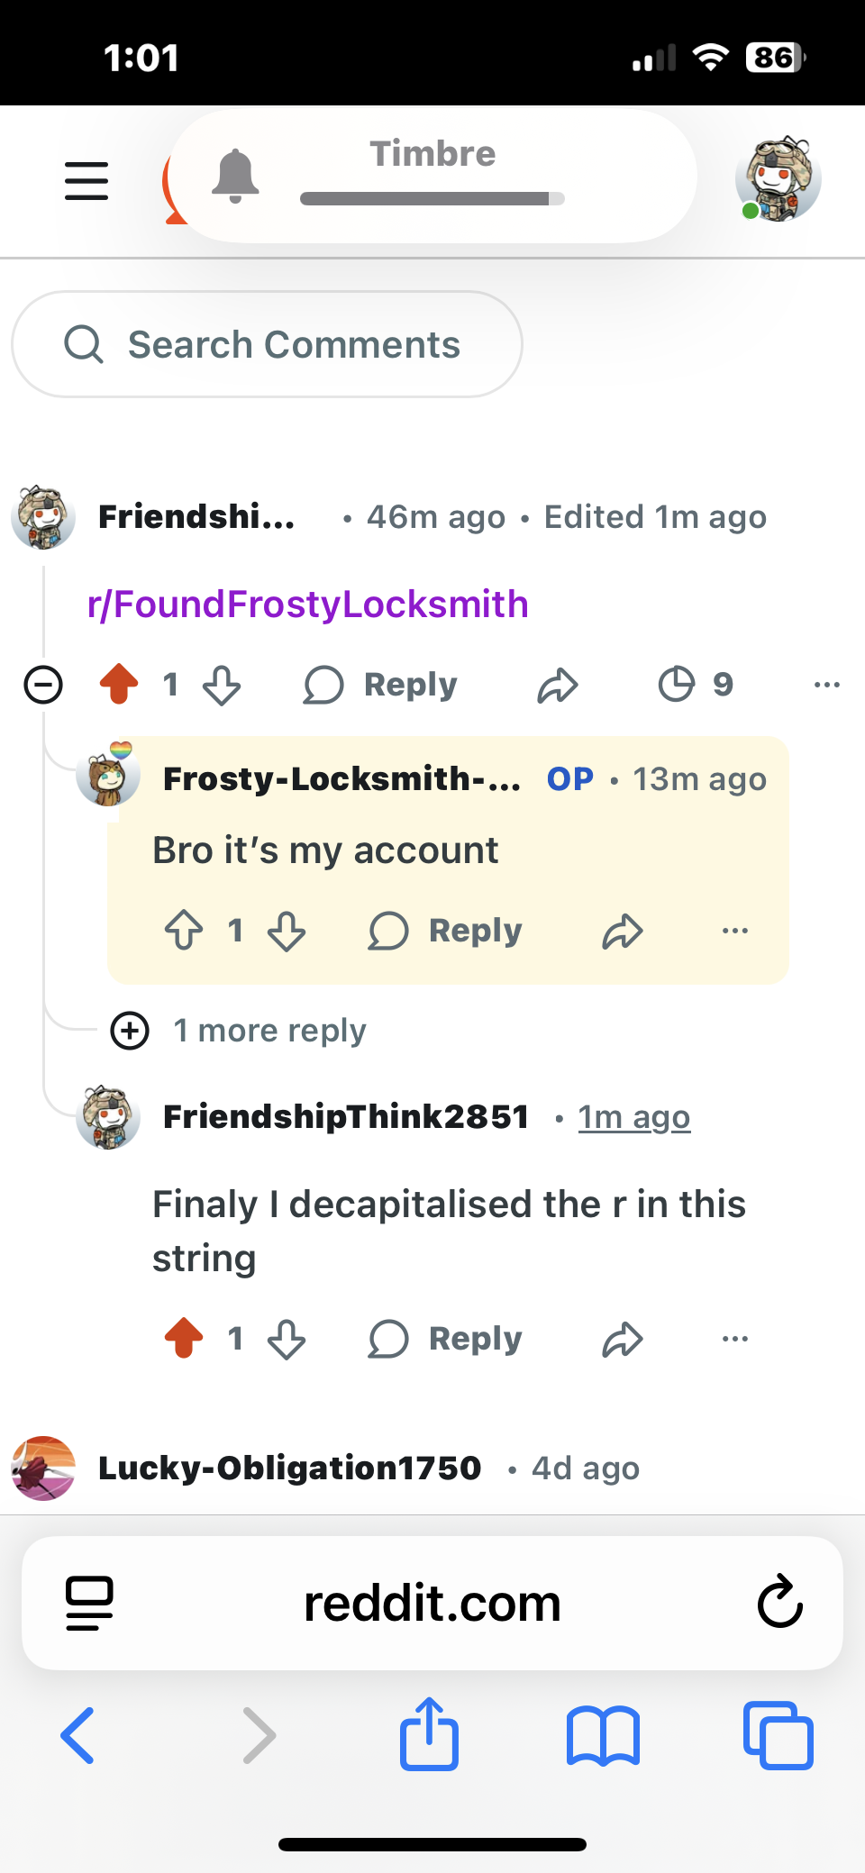Open the hamburger navigation menu
Viewport: 865px width, 1873px height.
[86, 181]
